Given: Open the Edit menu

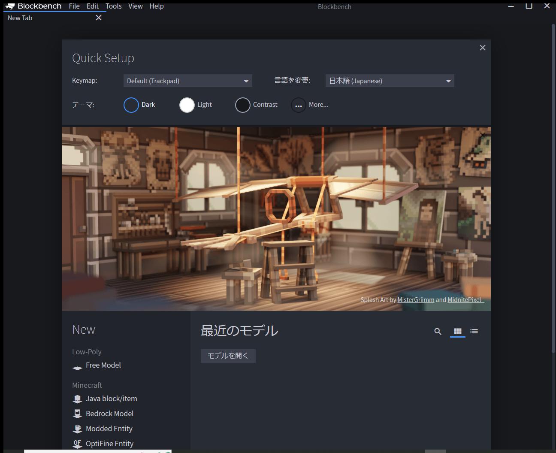Looking at the screenshot, I should pyautogui.click(x=92, y=6).
